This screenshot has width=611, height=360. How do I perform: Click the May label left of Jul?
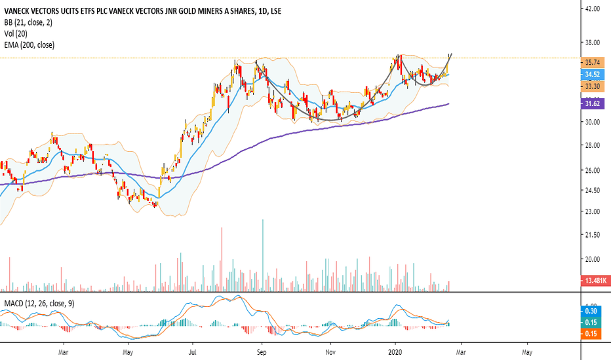(128, 352)
